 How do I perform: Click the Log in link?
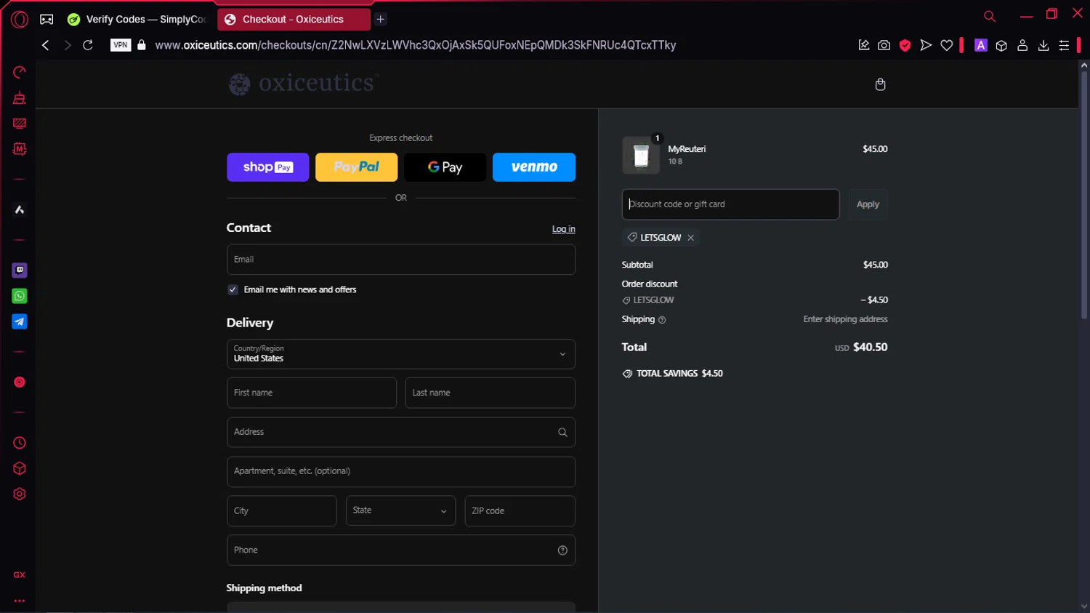563,229
